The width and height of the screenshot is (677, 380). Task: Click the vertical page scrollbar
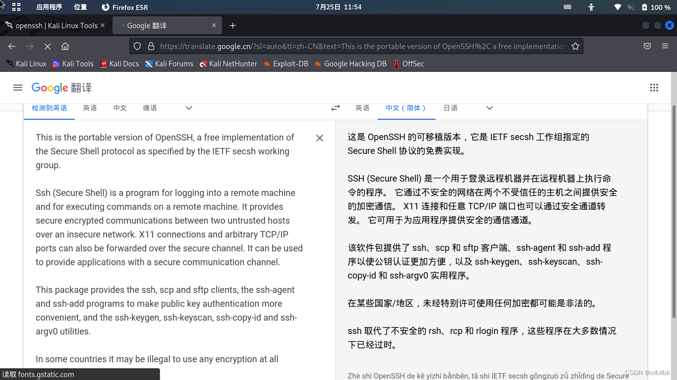click(x=674, y=212)
